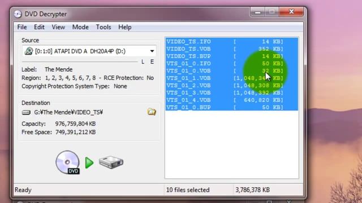Image resolution: width=362 pixels, height=203 pixels.
Task: Close the DVD Decrypter window
Action: point(291,12)
